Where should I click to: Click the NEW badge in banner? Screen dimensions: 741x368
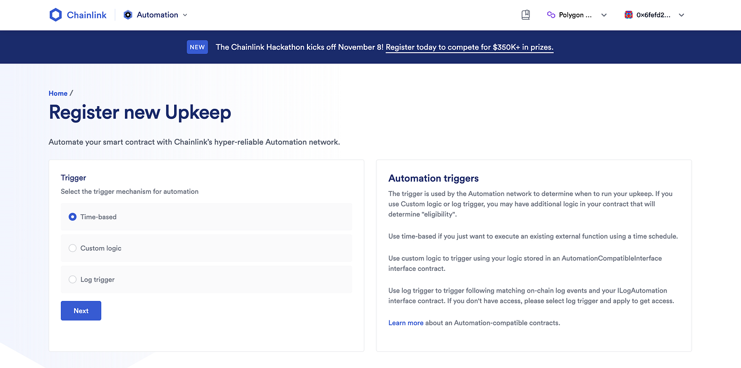(x=197, y=47)
